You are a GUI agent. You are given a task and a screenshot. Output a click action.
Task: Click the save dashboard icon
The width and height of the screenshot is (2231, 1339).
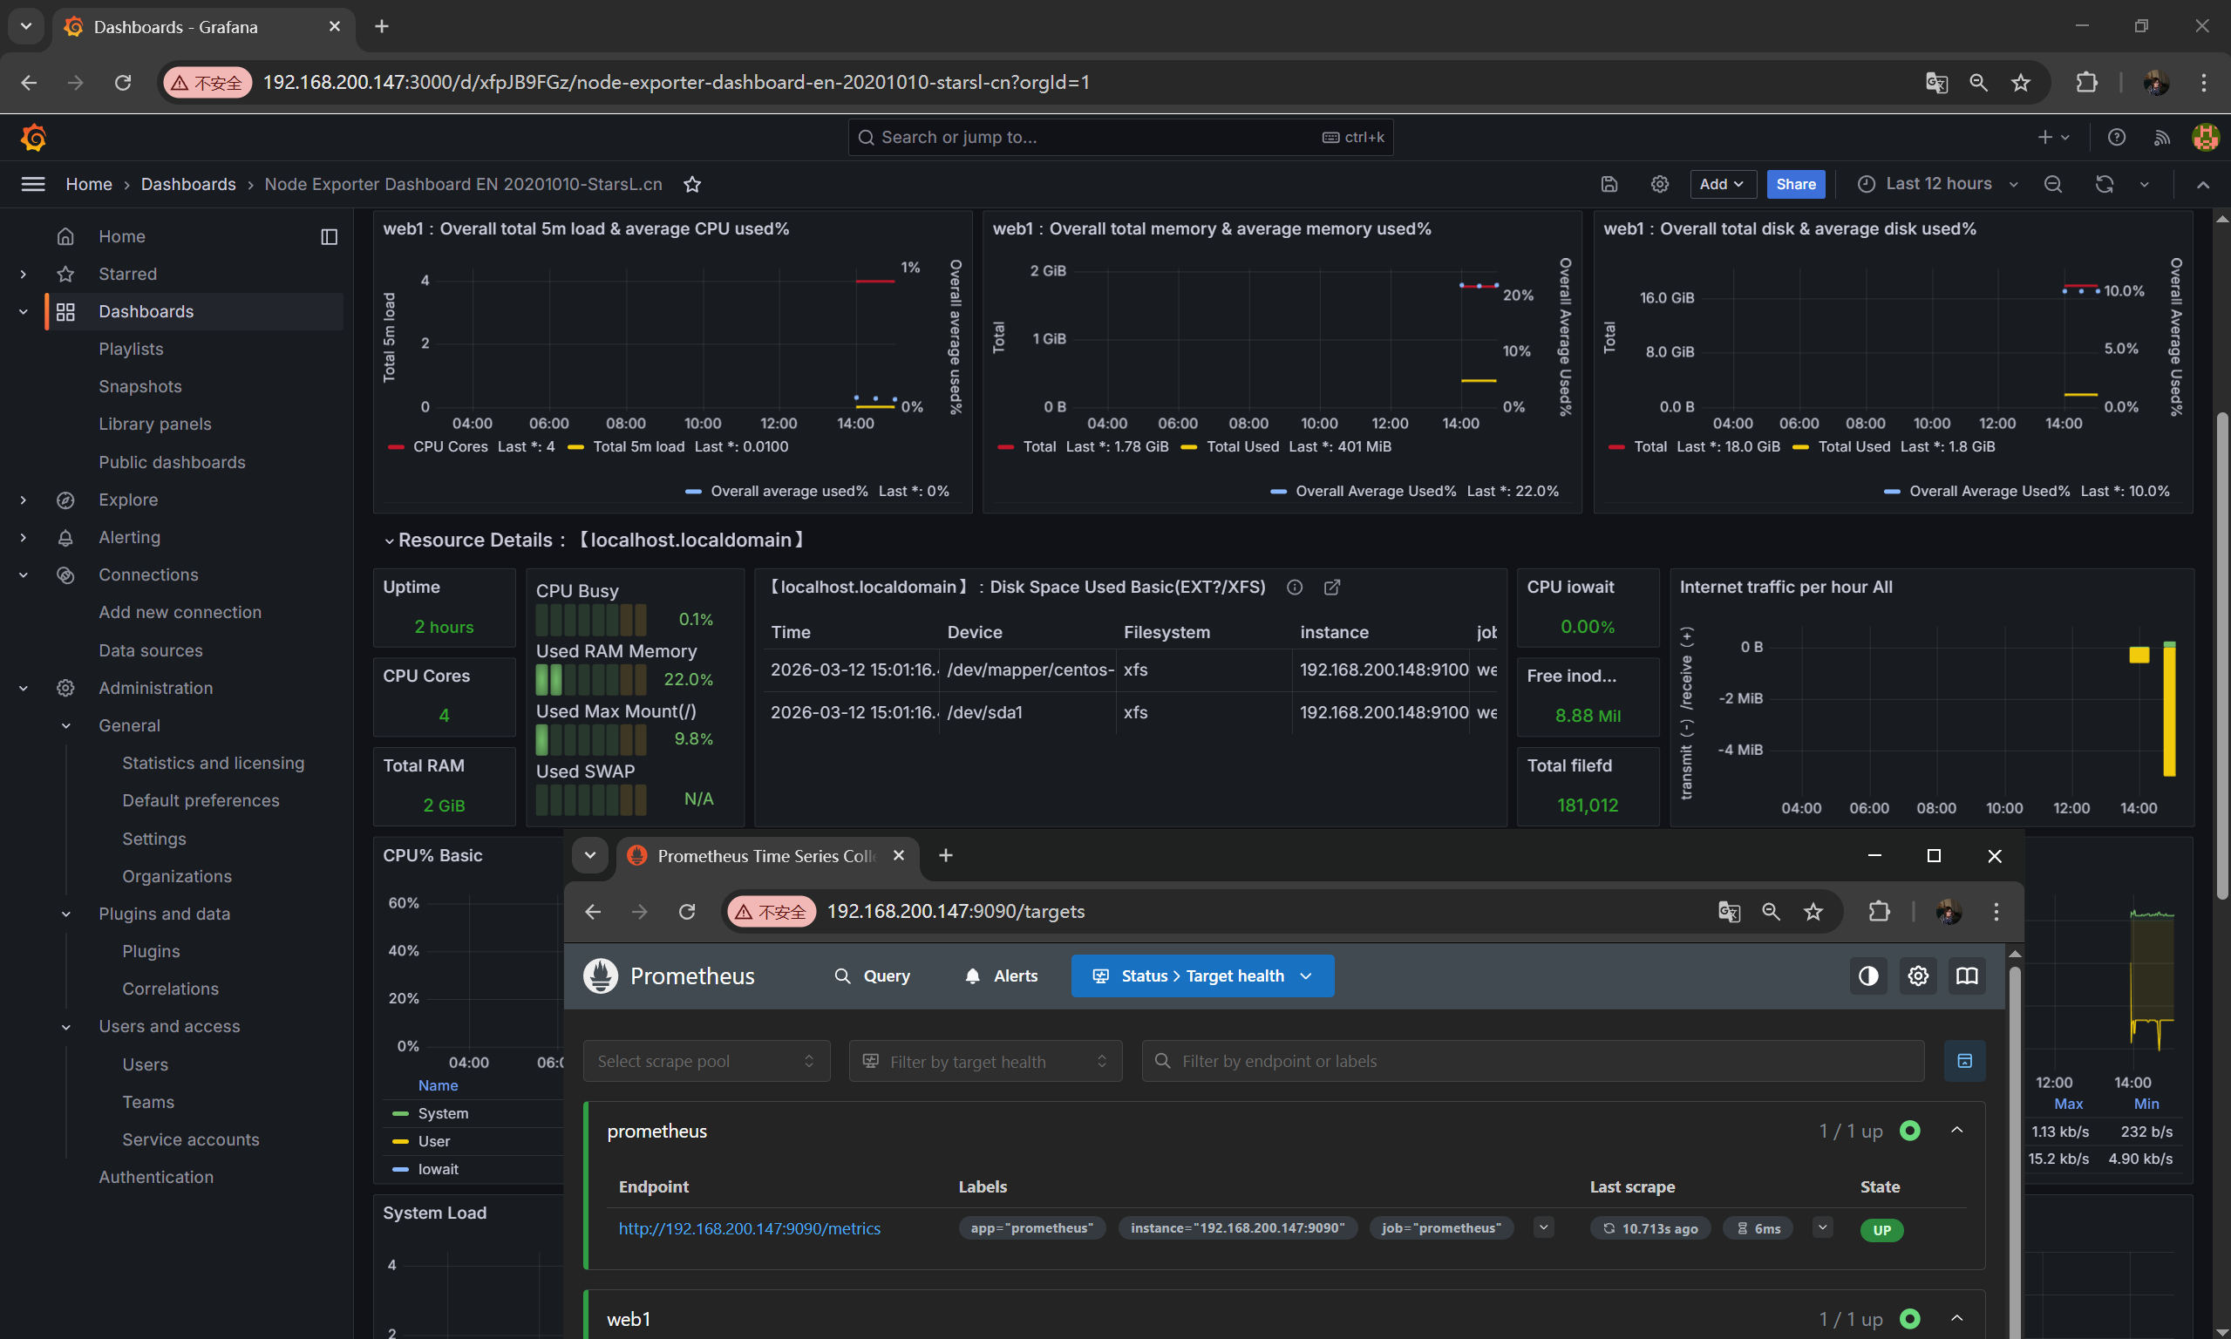click(x=1609, y=184)
